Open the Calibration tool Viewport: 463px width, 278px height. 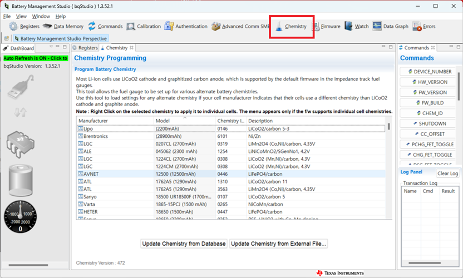144,26
